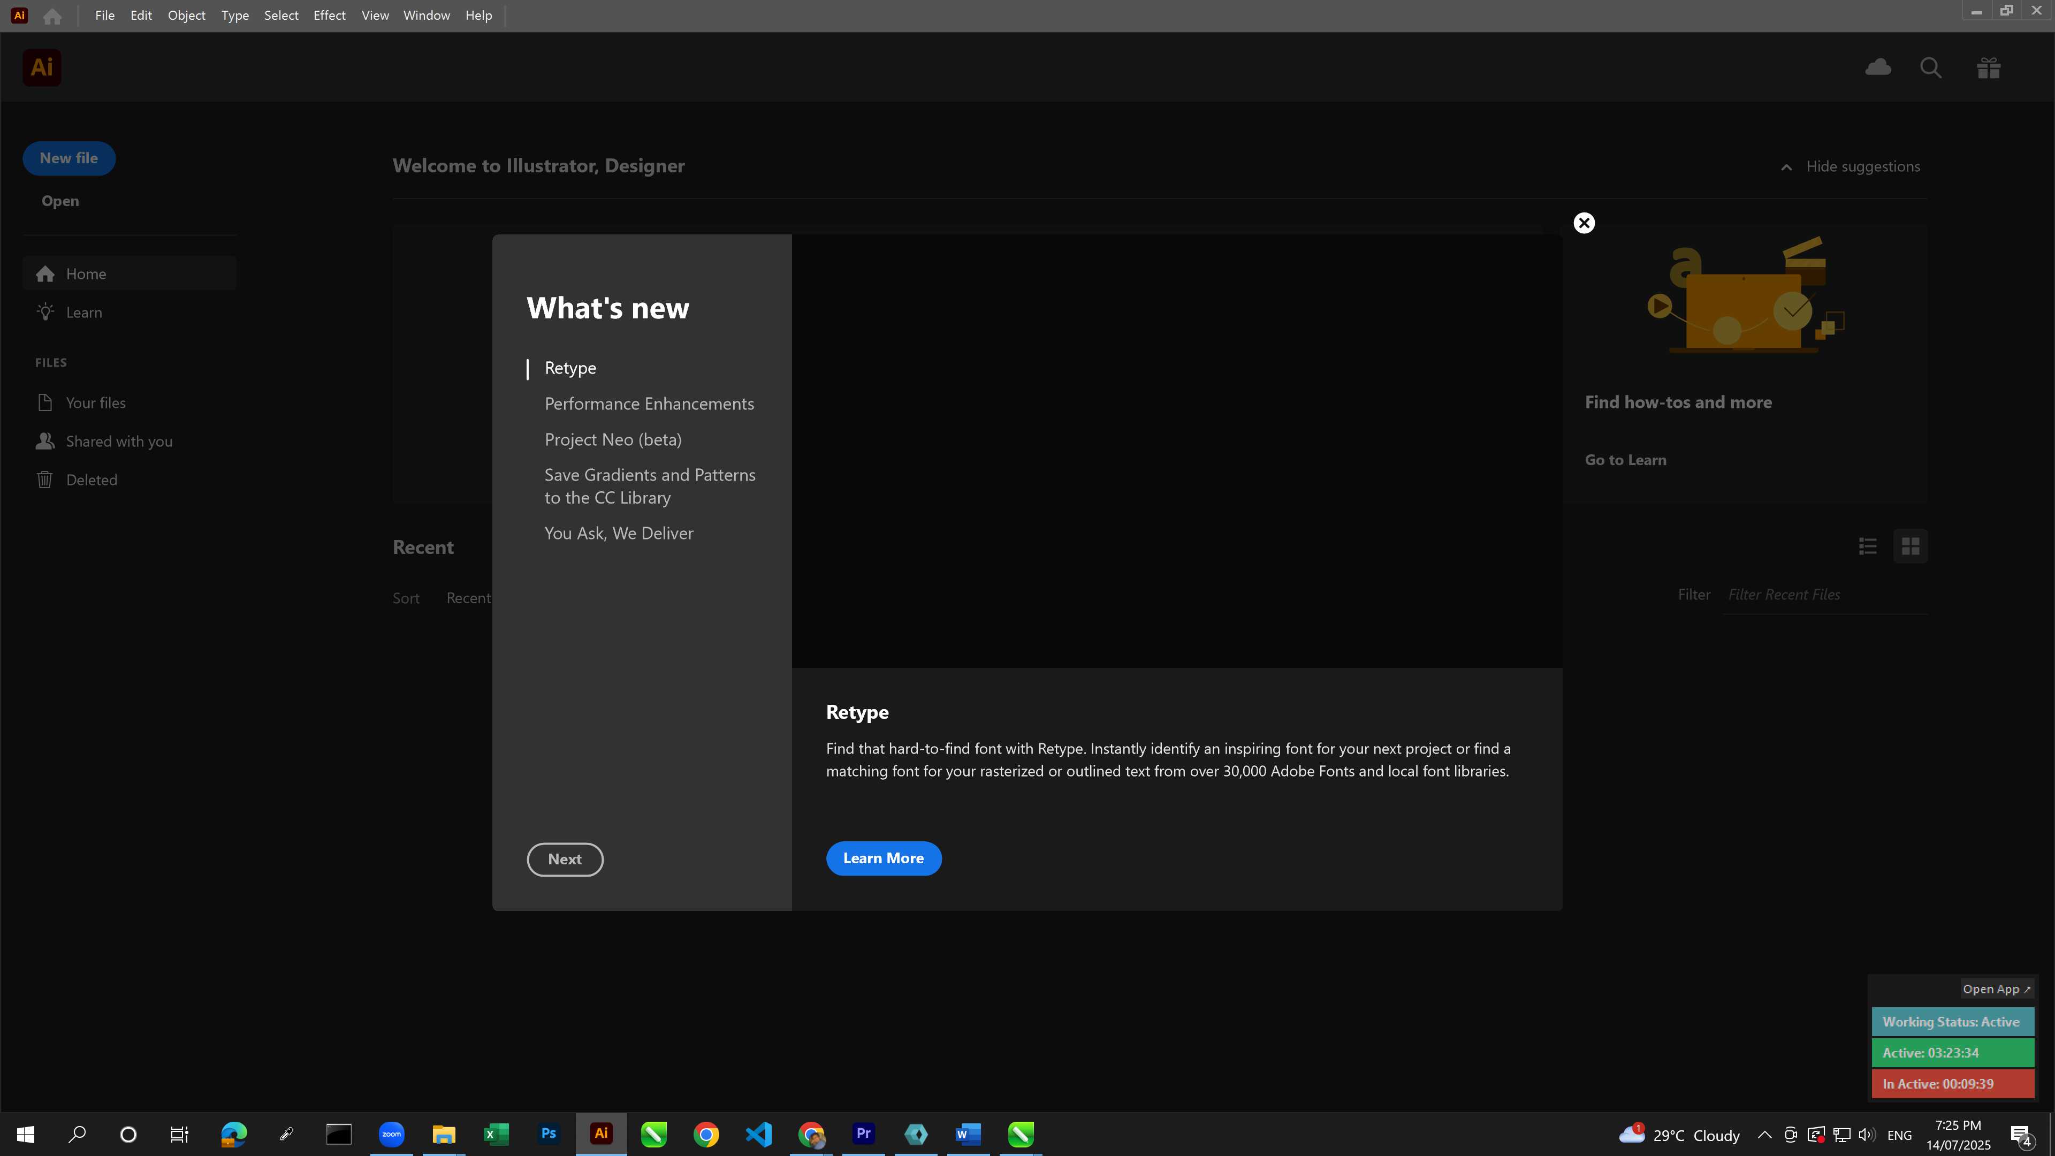The image size is (2055, 1156).
Task: Open the Windows Start menu
Action: (26, 1135)
